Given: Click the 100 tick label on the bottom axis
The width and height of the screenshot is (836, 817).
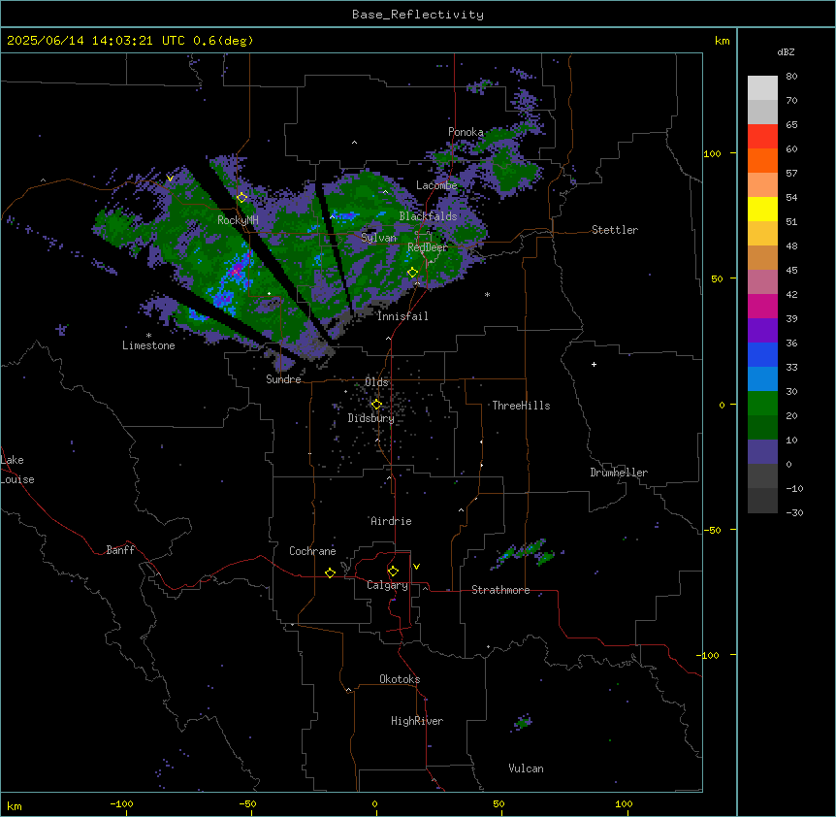Looking at the screenshot, I should coord(624,803).
